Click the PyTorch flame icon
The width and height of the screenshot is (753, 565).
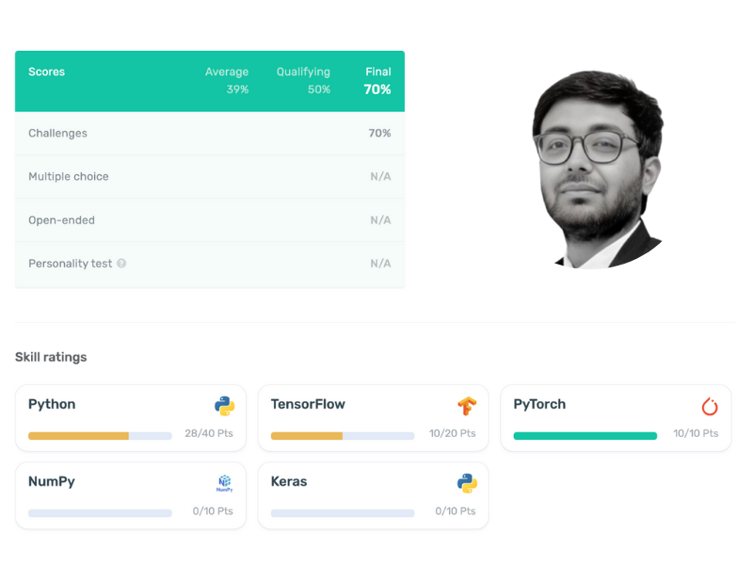coord(710,407)
